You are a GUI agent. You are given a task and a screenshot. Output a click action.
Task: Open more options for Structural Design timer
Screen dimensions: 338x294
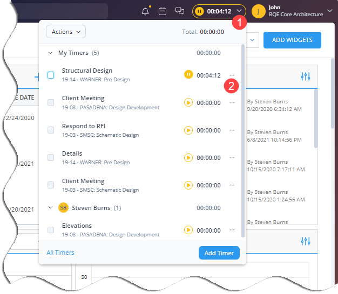click(x=232, y=75)
